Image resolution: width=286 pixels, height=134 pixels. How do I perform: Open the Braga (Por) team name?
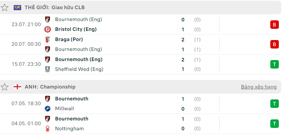(69, 39)
